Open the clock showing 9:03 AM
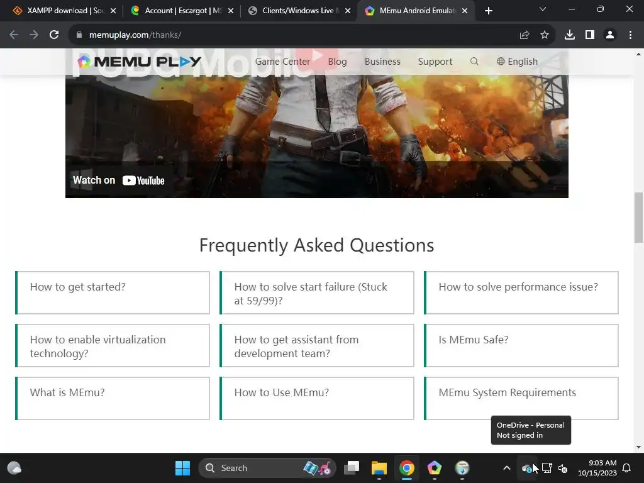The width and height of the screenshot is (644, 483). [x=597, y=468]
